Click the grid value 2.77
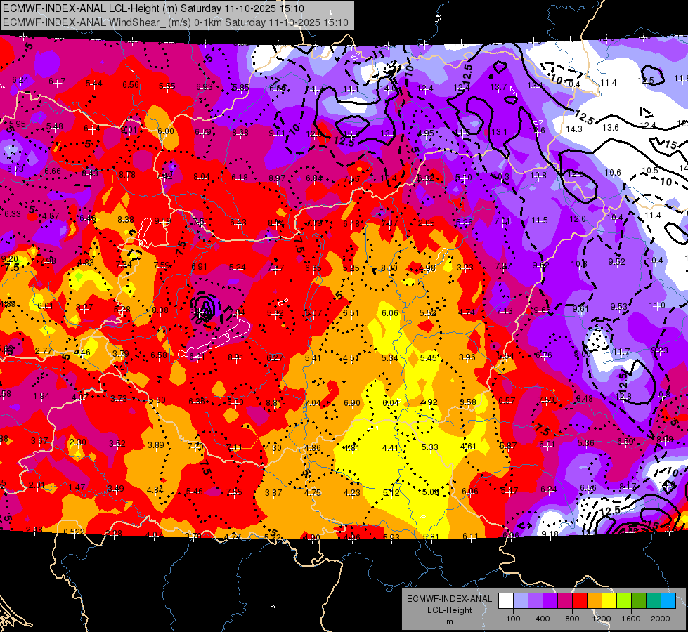The height and width of the screenshot is (632, 688). [44, 351]
